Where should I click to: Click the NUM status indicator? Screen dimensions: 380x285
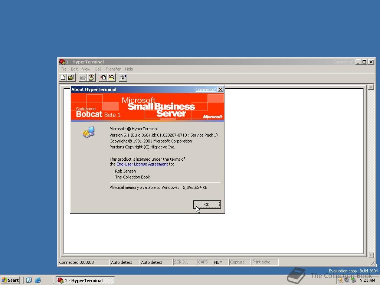[221, 262]
